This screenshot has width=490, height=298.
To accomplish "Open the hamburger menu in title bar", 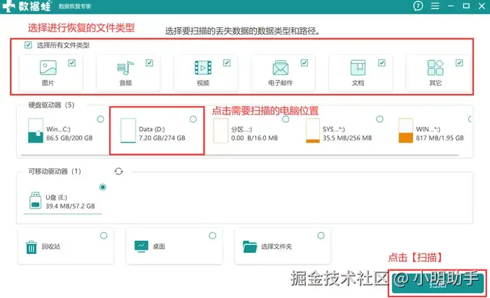I will pyautogui.click(x=435, y=6).
